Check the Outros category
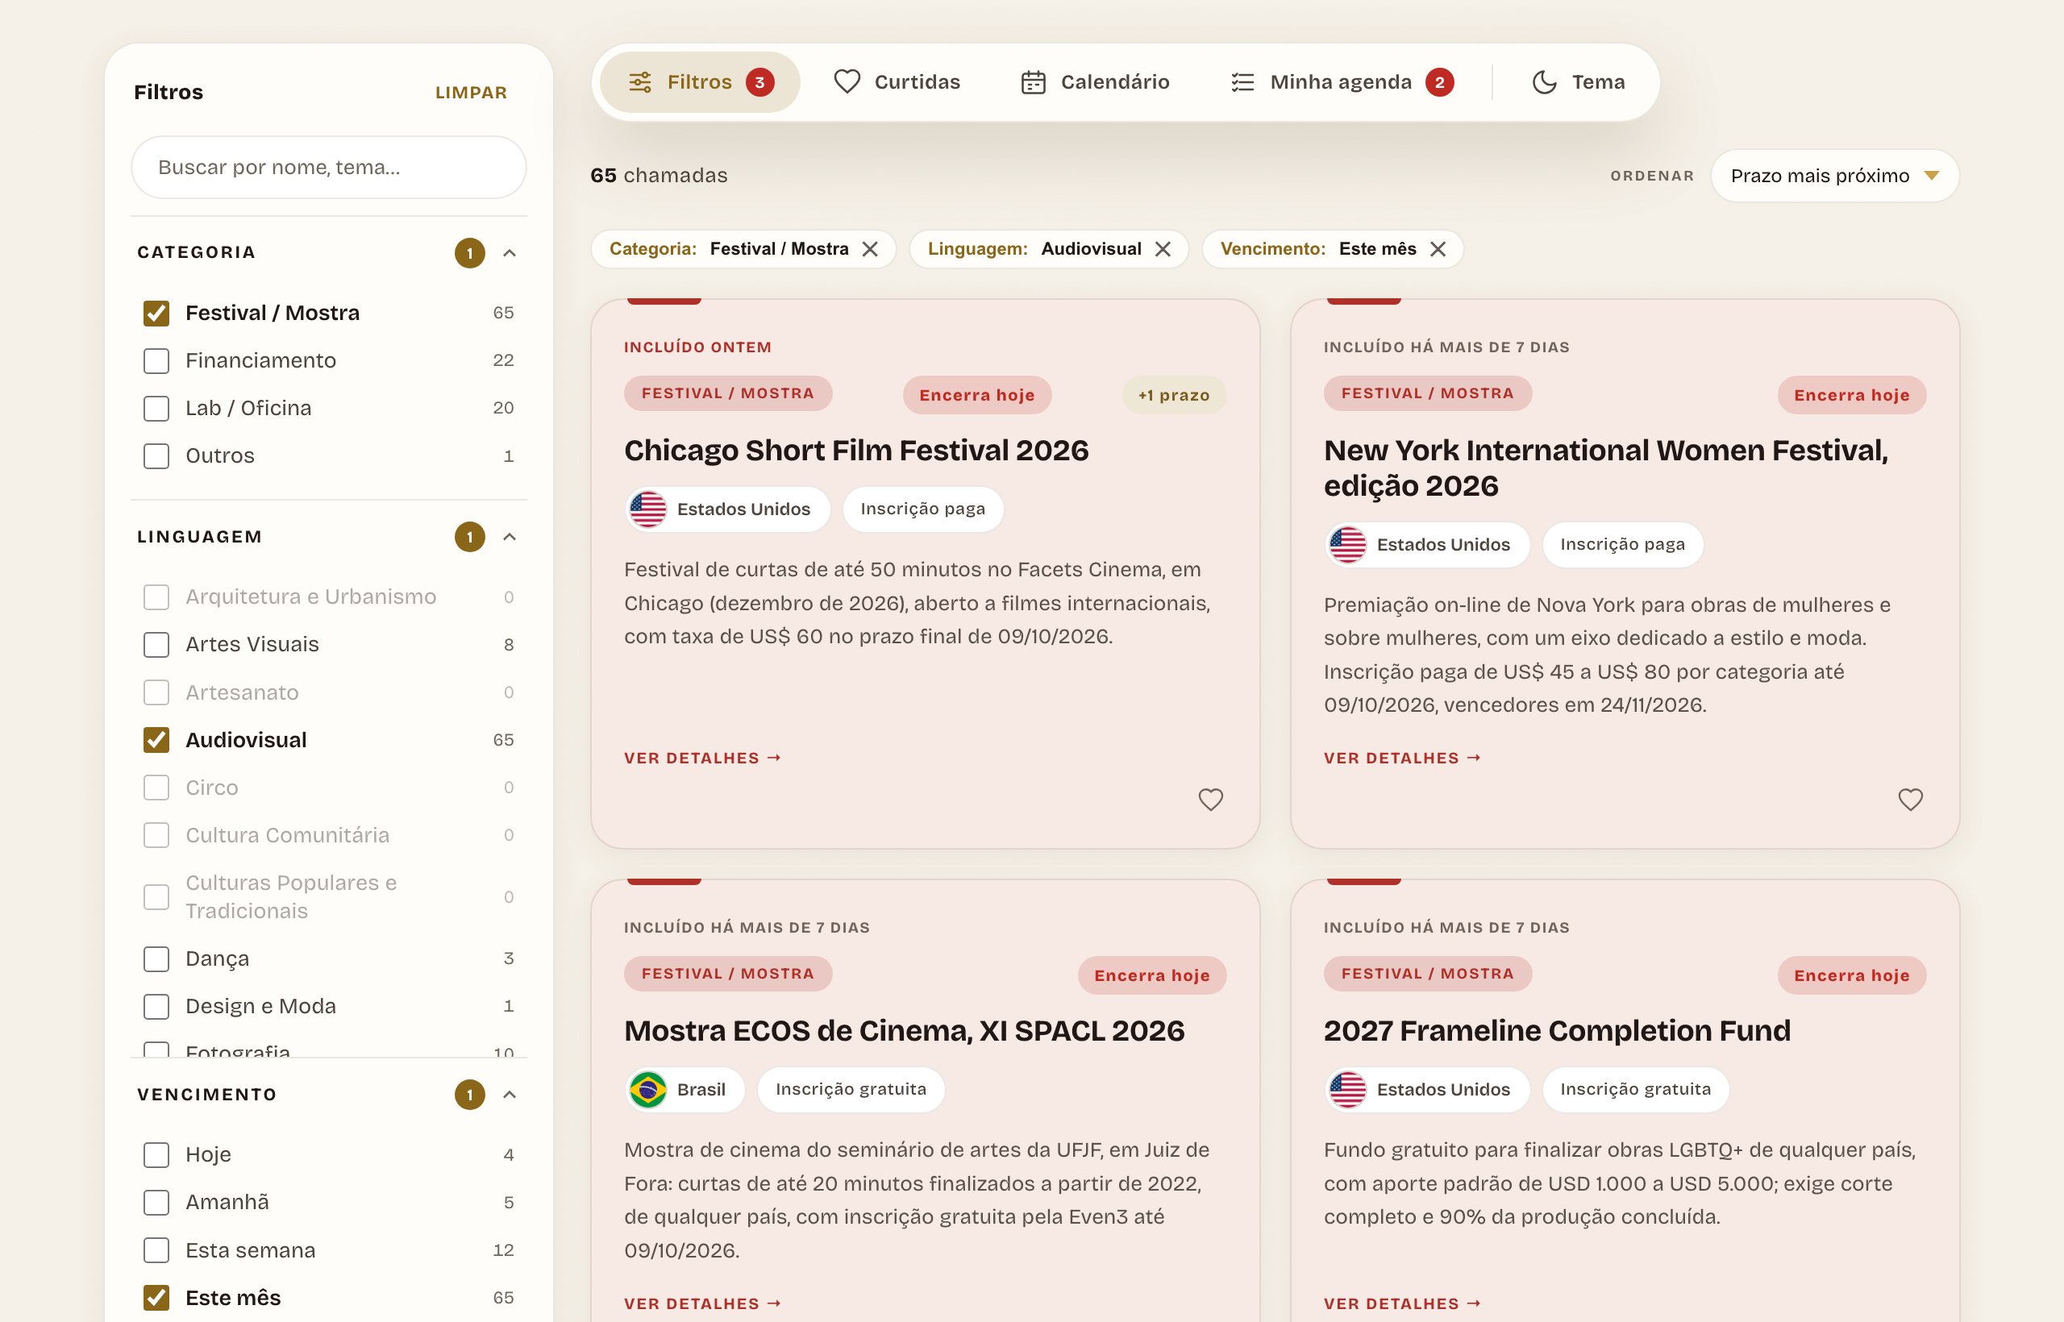 [156, 455]
